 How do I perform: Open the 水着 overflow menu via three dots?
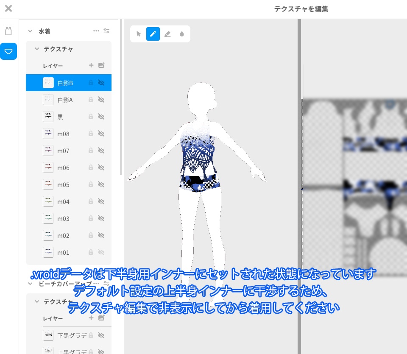point(96,31)
